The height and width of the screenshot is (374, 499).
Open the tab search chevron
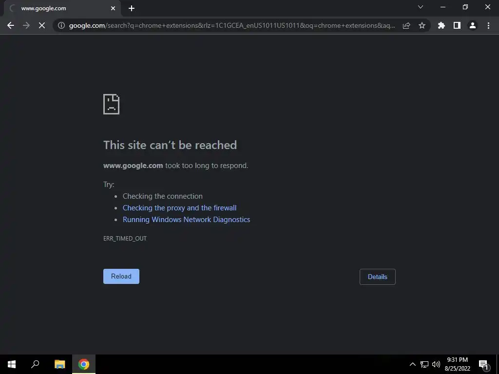click(x=421, y=7)
